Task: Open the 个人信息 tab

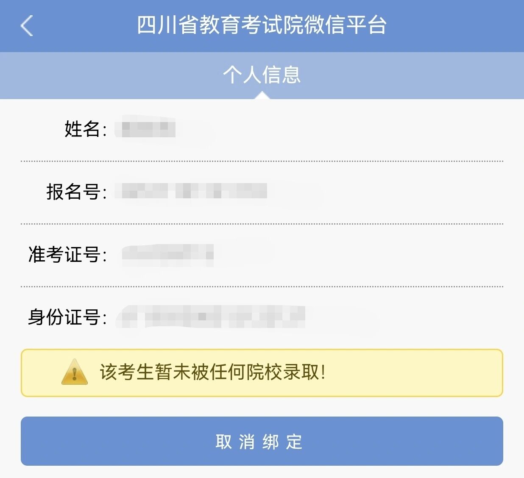Action: pos(262,75)
